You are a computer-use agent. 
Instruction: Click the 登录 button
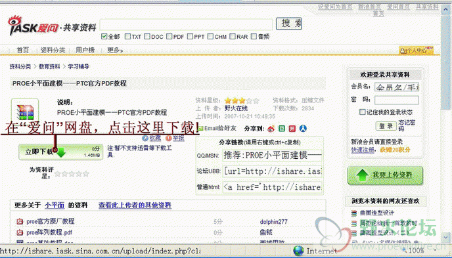386,126
